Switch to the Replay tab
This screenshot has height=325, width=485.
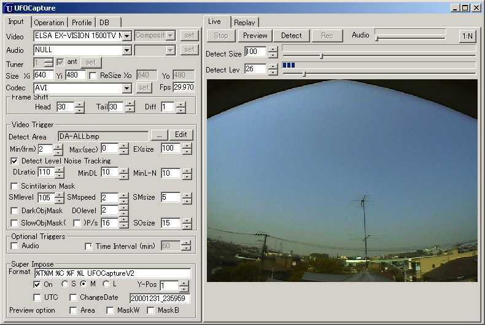244,23
